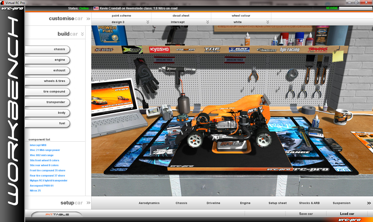The height and width of the screenshot is (222, 373).
Task: Click the X-Ray brand logo
Action: (239, 50)
